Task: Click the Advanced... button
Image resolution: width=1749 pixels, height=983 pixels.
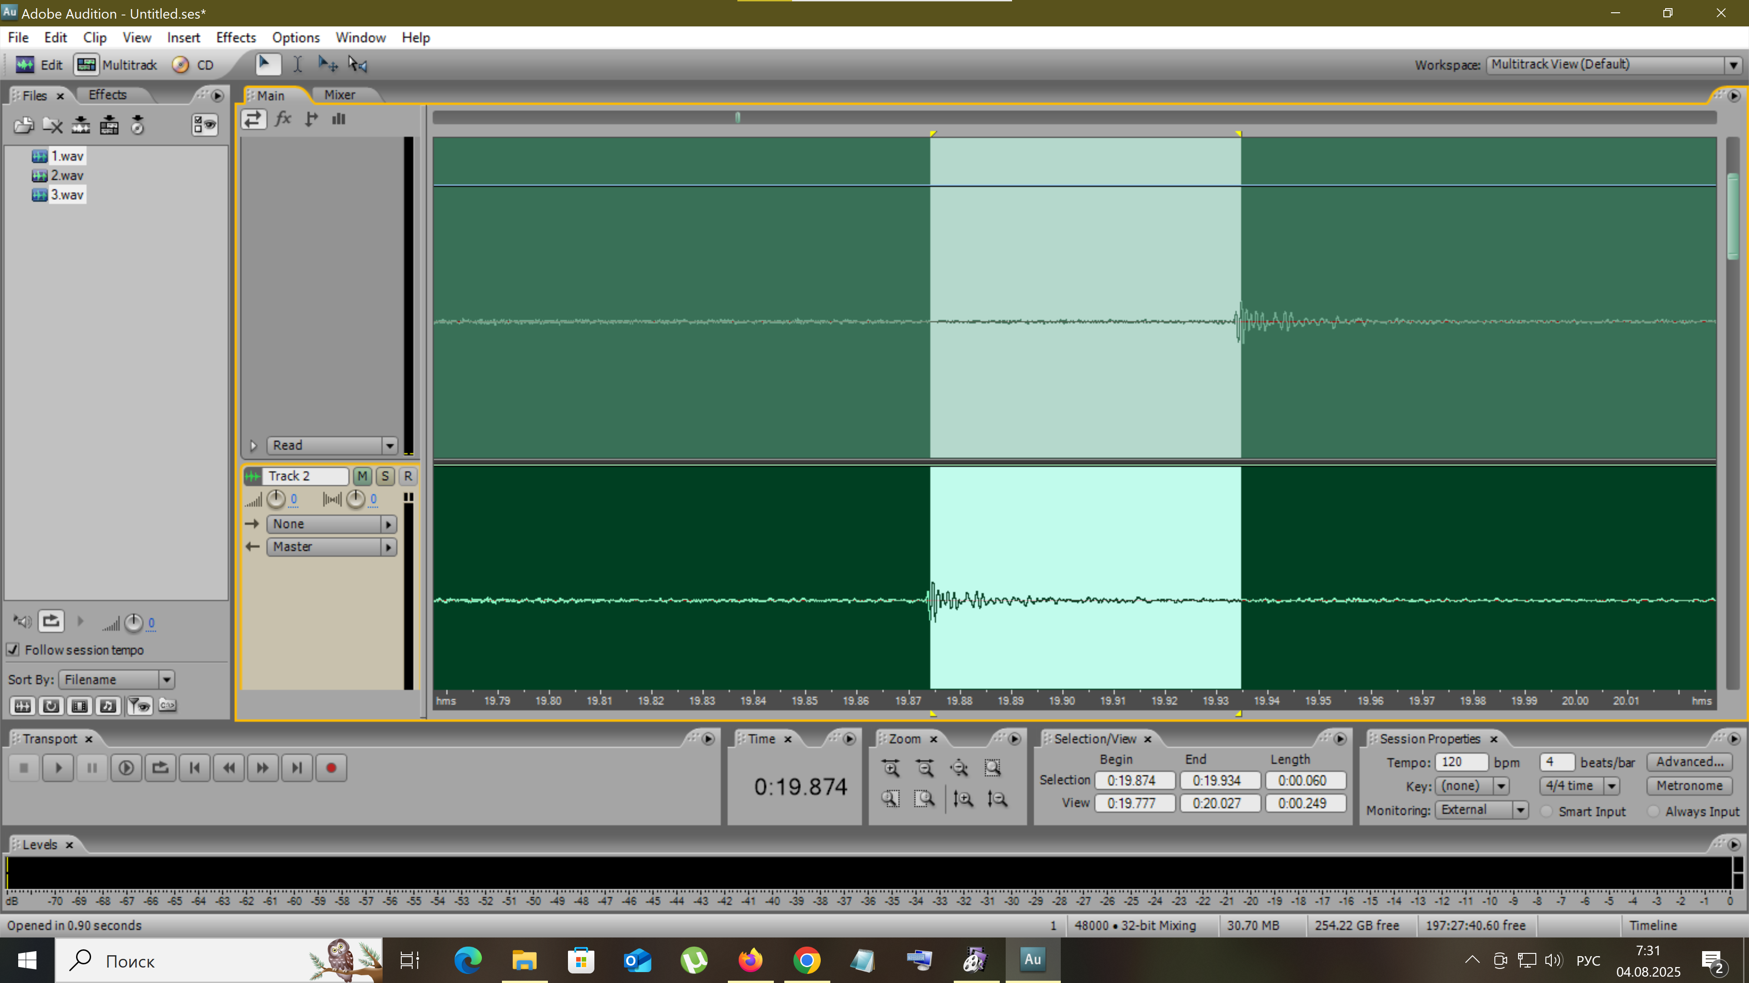Action: pos(1688,762)
